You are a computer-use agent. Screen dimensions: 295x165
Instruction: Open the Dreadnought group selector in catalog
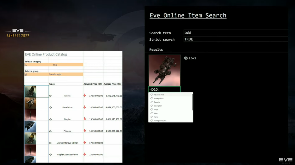[54, 74]
